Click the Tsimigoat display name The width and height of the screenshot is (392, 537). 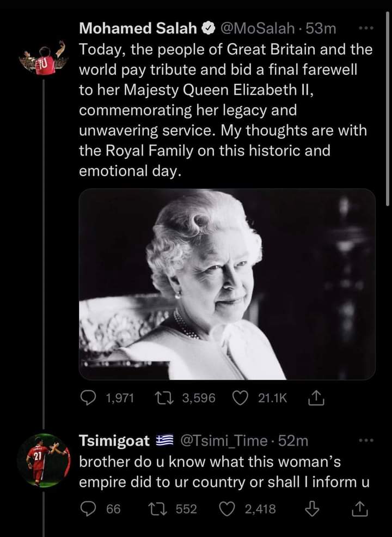(114, 441)
